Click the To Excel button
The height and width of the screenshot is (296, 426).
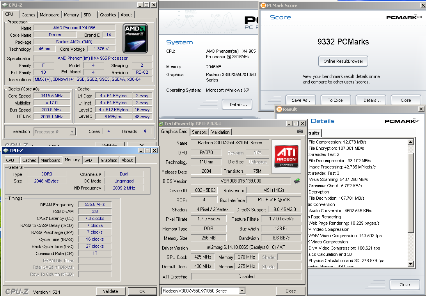point(336,100)
